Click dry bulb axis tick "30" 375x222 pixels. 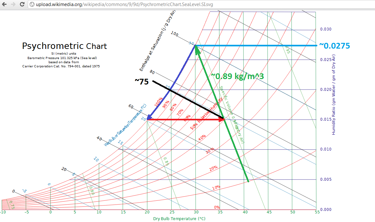tap(196, 212)
